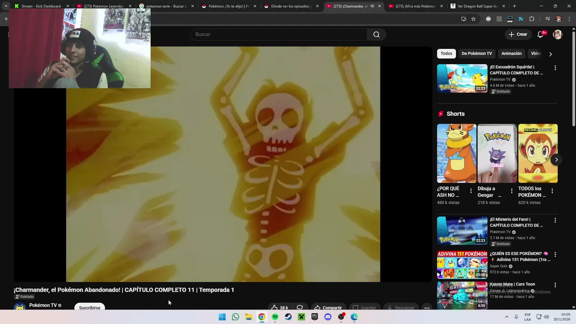The width and height of the screenshot is (576, 324).
Task: Open Chrome extensions puzzle icon
Action: click(531, 19)
